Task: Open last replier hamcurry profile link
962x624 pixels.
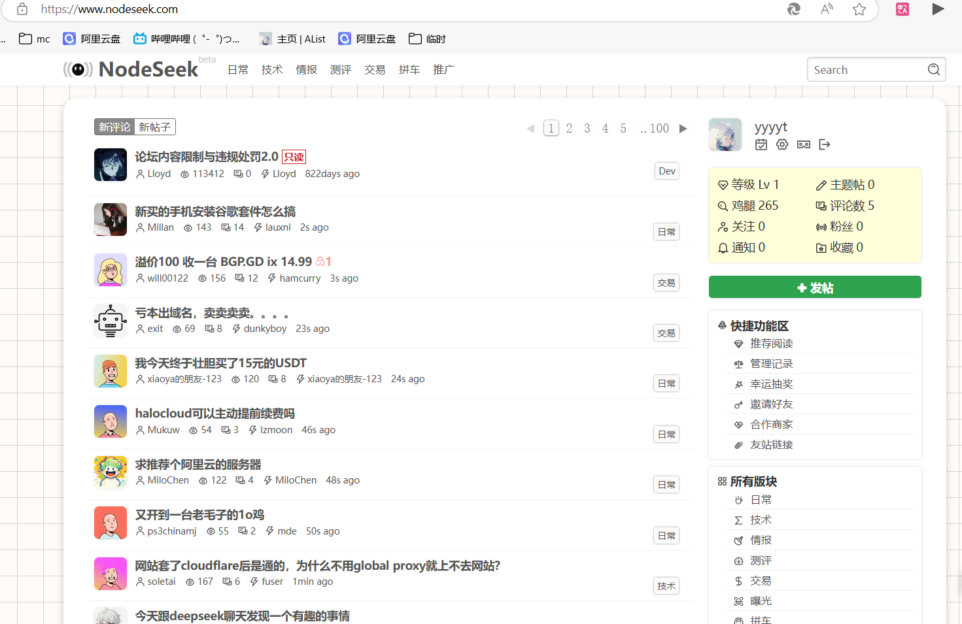Action: pos(300,278)
